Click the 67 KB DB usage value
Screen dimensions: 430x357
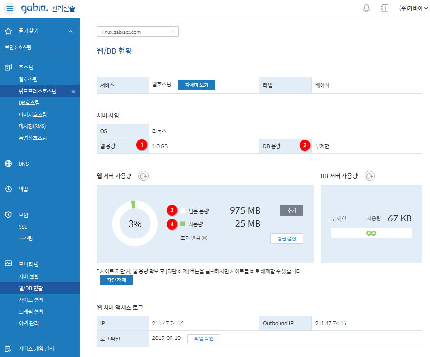pyautogui.click(x=400, y=218)
